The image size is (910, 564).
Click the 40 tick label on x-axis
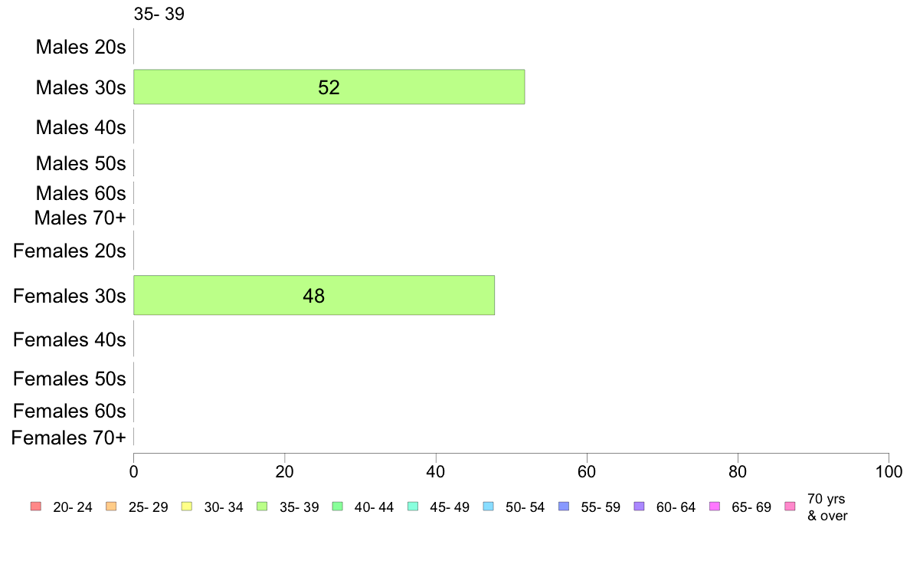[x=436, y=471]
